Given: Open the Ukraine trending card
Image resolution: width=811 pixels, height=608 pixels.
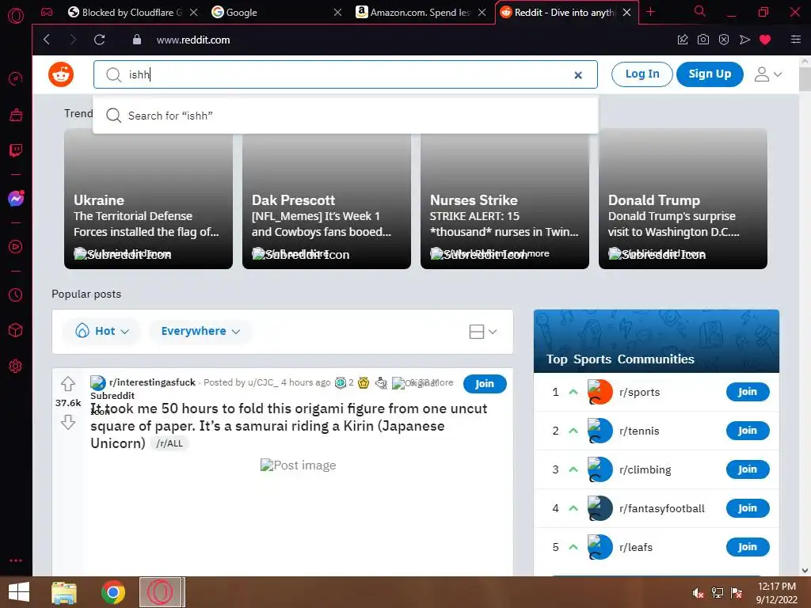Looking at the screenshot, I should [x=148, y=199].
